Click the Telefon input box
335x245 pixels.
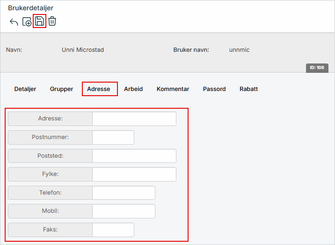tap(124, 193)
